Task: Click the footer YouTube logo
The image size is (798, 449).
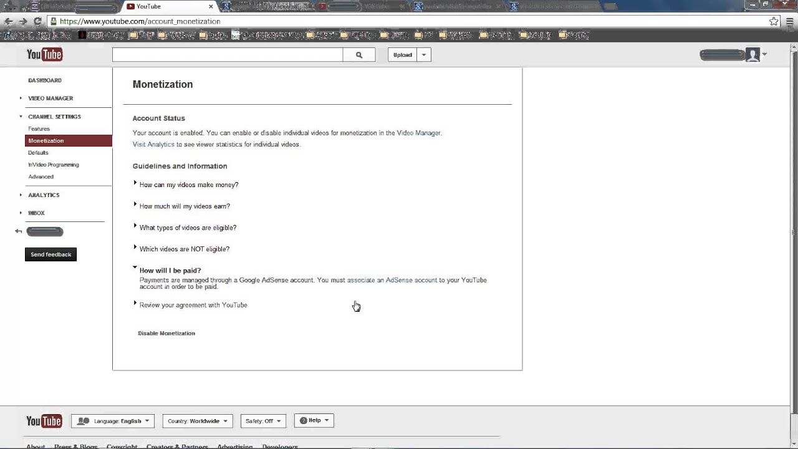Action: (44, 422)
